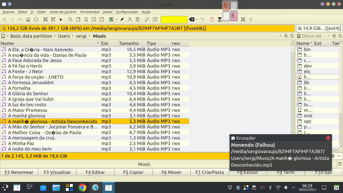Click the download arrow toolbar icon

[220, 19]
